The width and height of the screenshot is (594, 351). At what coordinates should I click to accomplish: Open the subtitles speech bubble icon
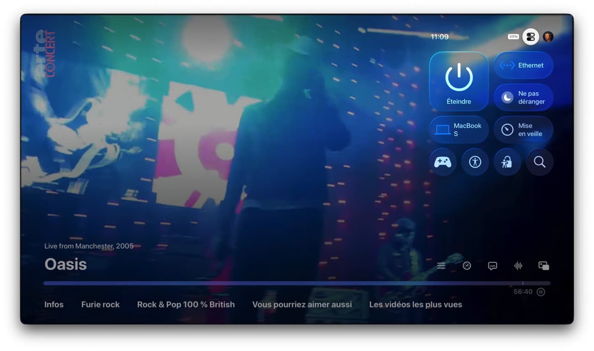tap(492, 266)
